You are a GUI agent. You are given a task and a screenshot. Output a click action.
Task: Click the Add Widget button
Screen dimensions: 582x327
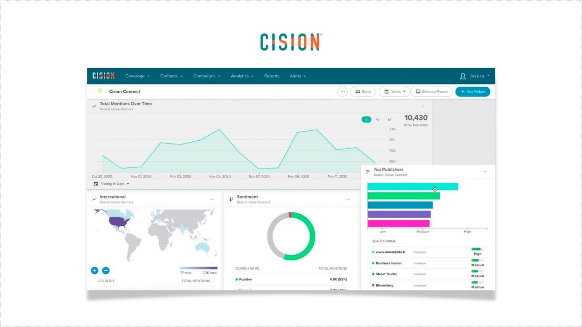(x=473, y=91)
